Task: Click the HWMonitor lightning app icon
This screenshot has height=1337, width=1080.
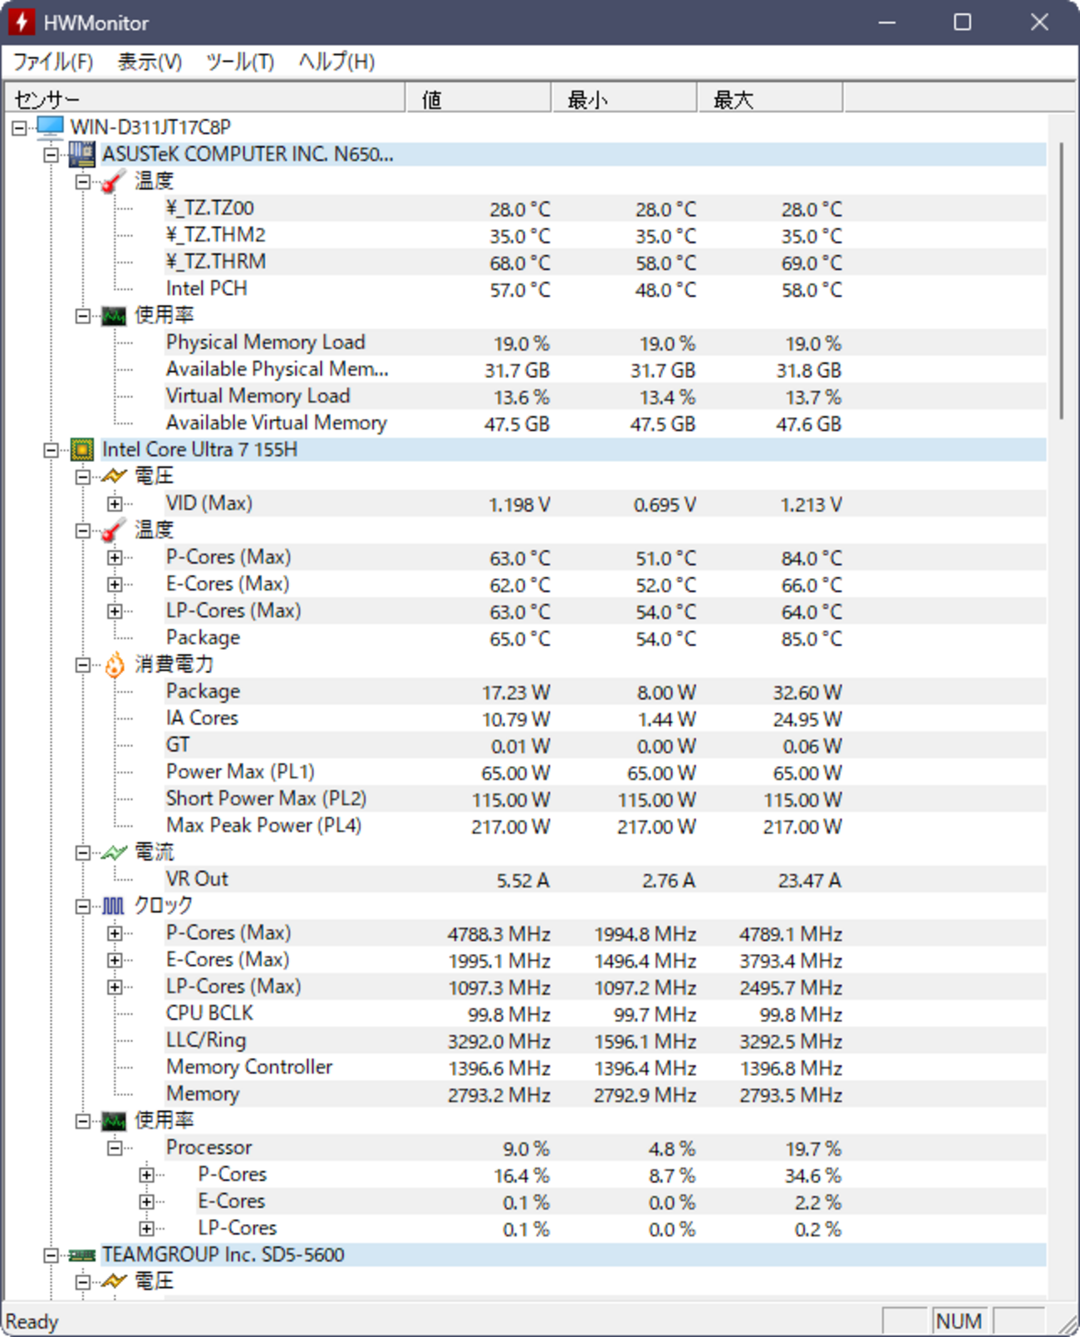Action: click(22, 22)
